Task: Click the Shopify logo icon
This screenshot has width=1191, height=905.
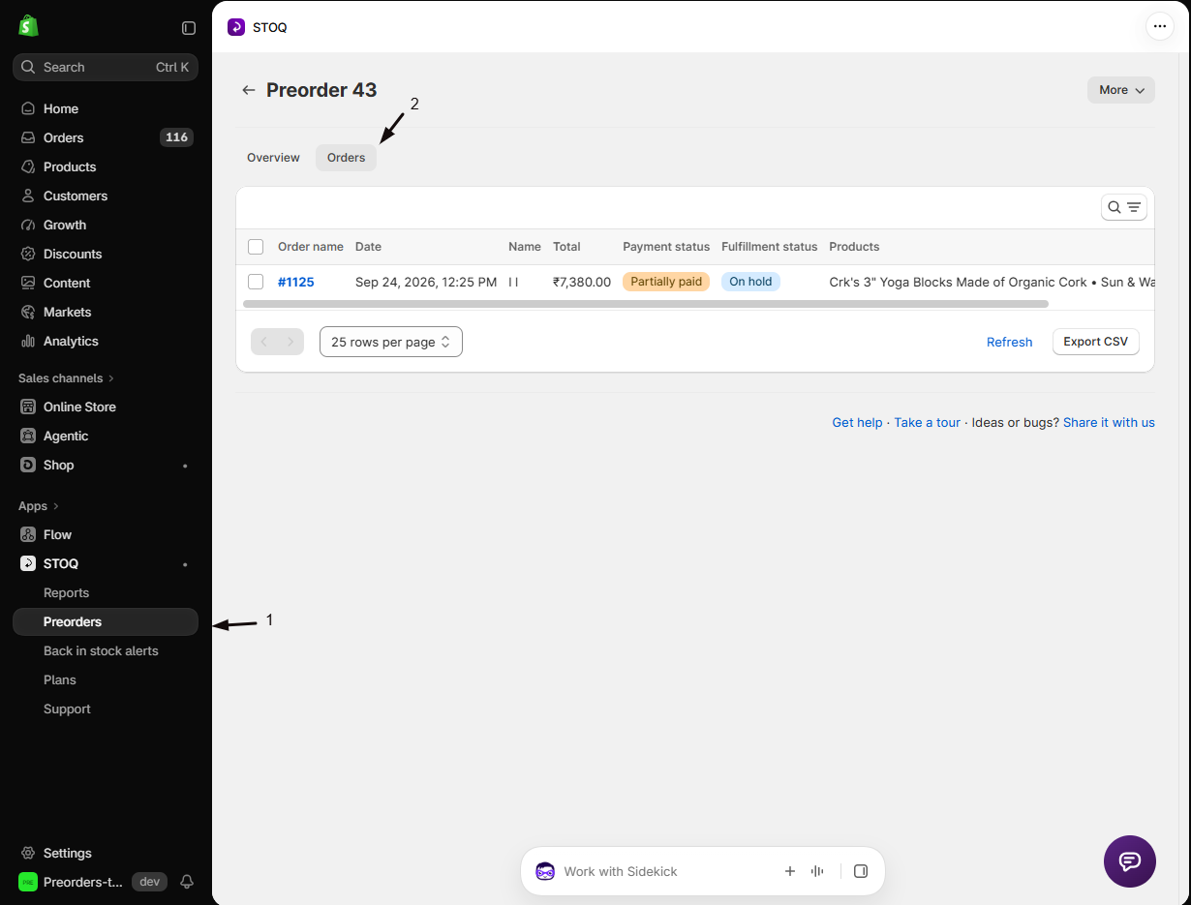Action: pos(28,26)
